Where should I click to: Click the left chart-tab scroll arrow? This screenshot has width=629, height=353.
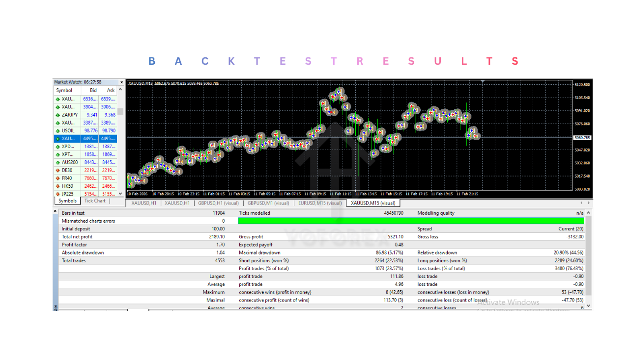click(580, 202)
